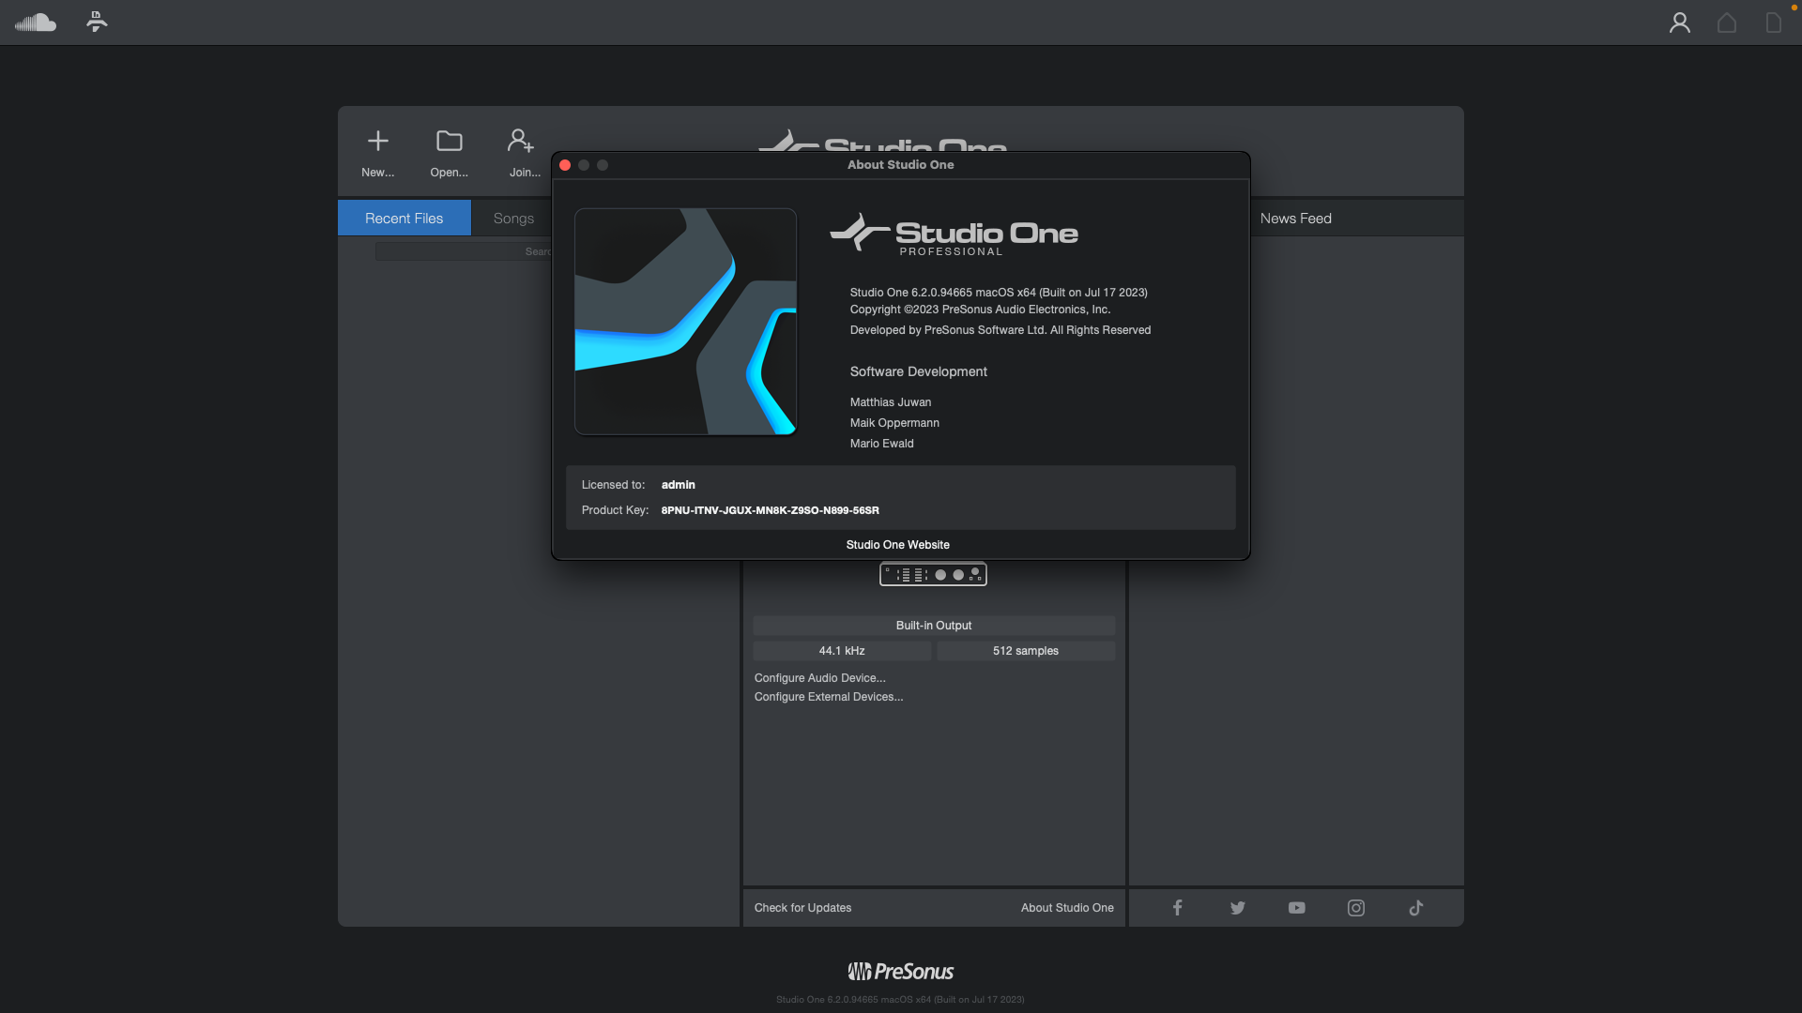Open the SoundCloud cloud icon
This screenshot has width=1802, height=1013.
point(36,23)
